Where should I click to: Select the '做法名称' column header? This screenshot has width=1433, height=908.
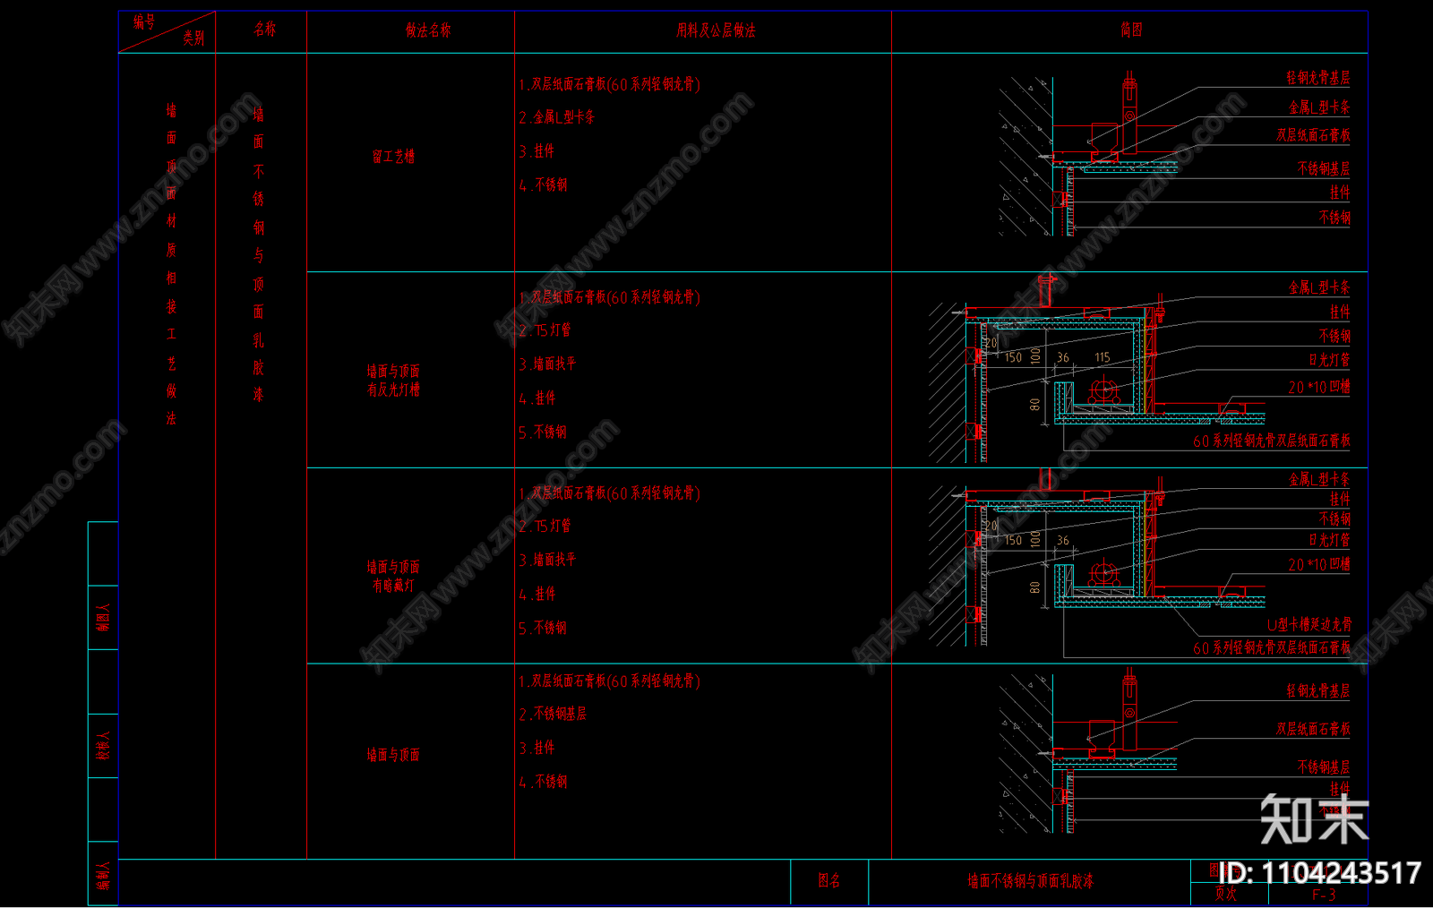428,30
